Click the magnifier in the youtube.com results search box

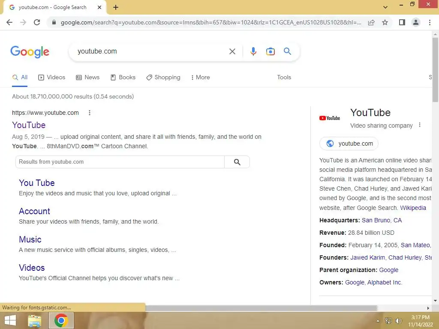pyautogui.click(x=237, y=162)
